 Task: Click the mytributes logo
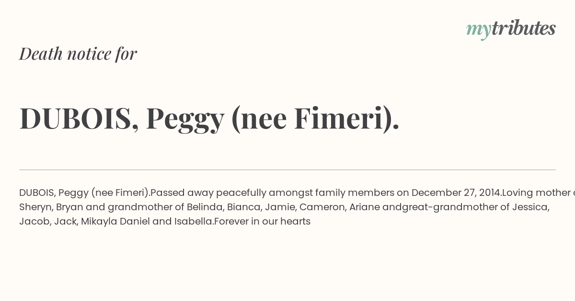[x=510, y=29]
